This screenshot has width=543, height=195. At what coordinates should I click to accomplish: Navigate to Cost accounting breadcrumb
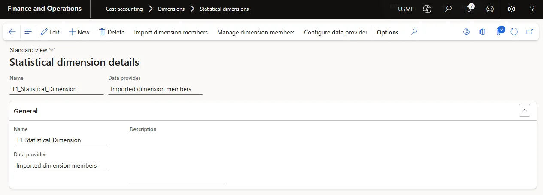[124, 9]
